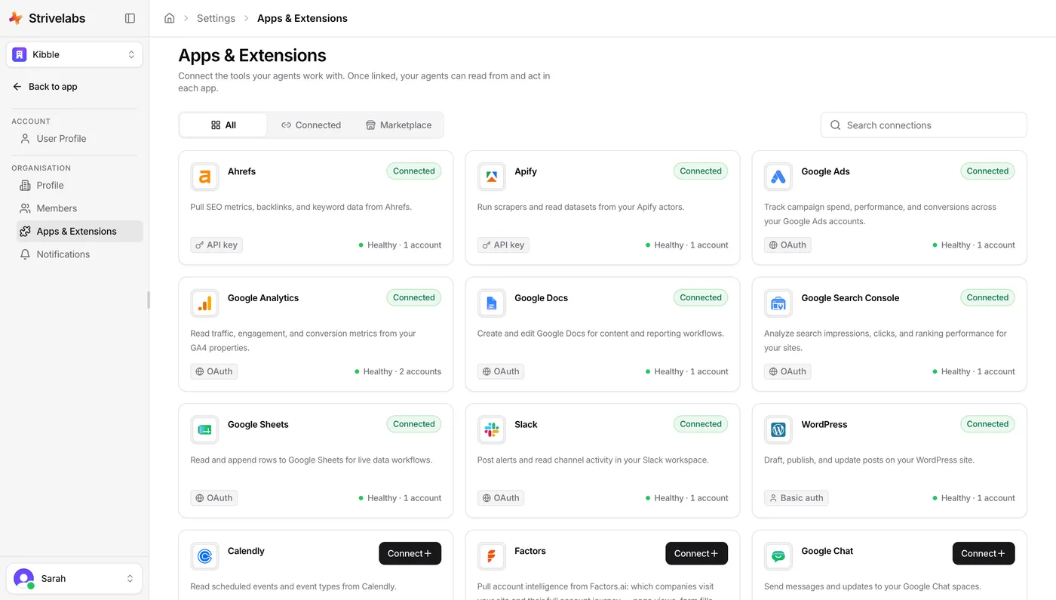Screen dimensions: 1056x600
Task: Open the Members settings page
Action: (79, 208)
